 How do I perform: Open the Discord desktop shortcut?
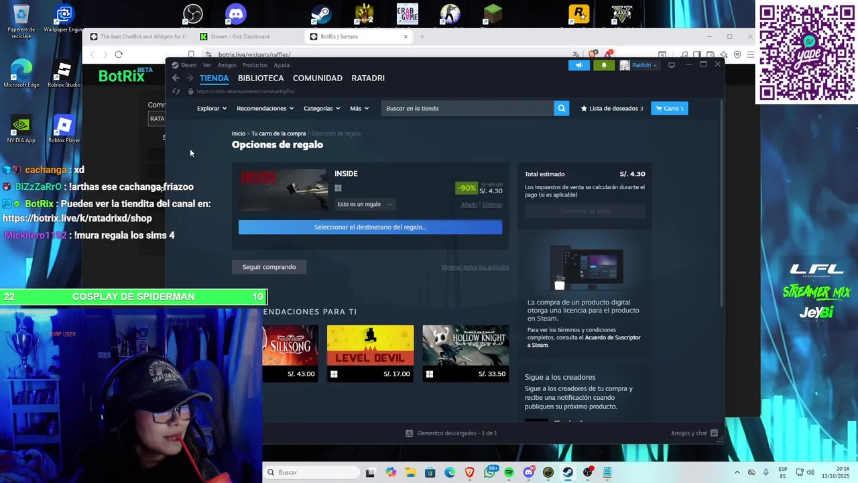(x=236, y=13)
